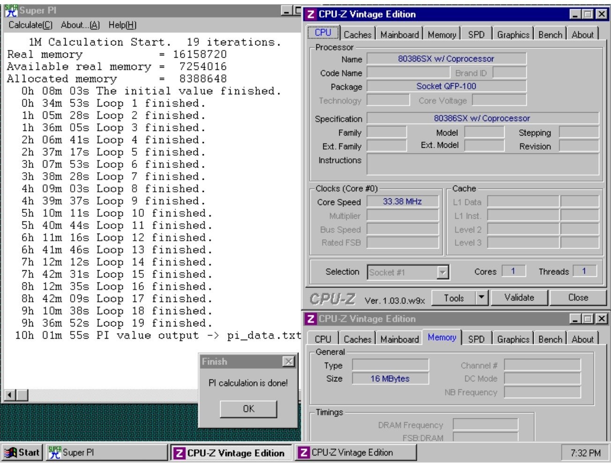Click the 'Ver. 1.03.0.w9x' version text in CPU-Z
This screenshot has height=463, width=611.
(395, 300)
